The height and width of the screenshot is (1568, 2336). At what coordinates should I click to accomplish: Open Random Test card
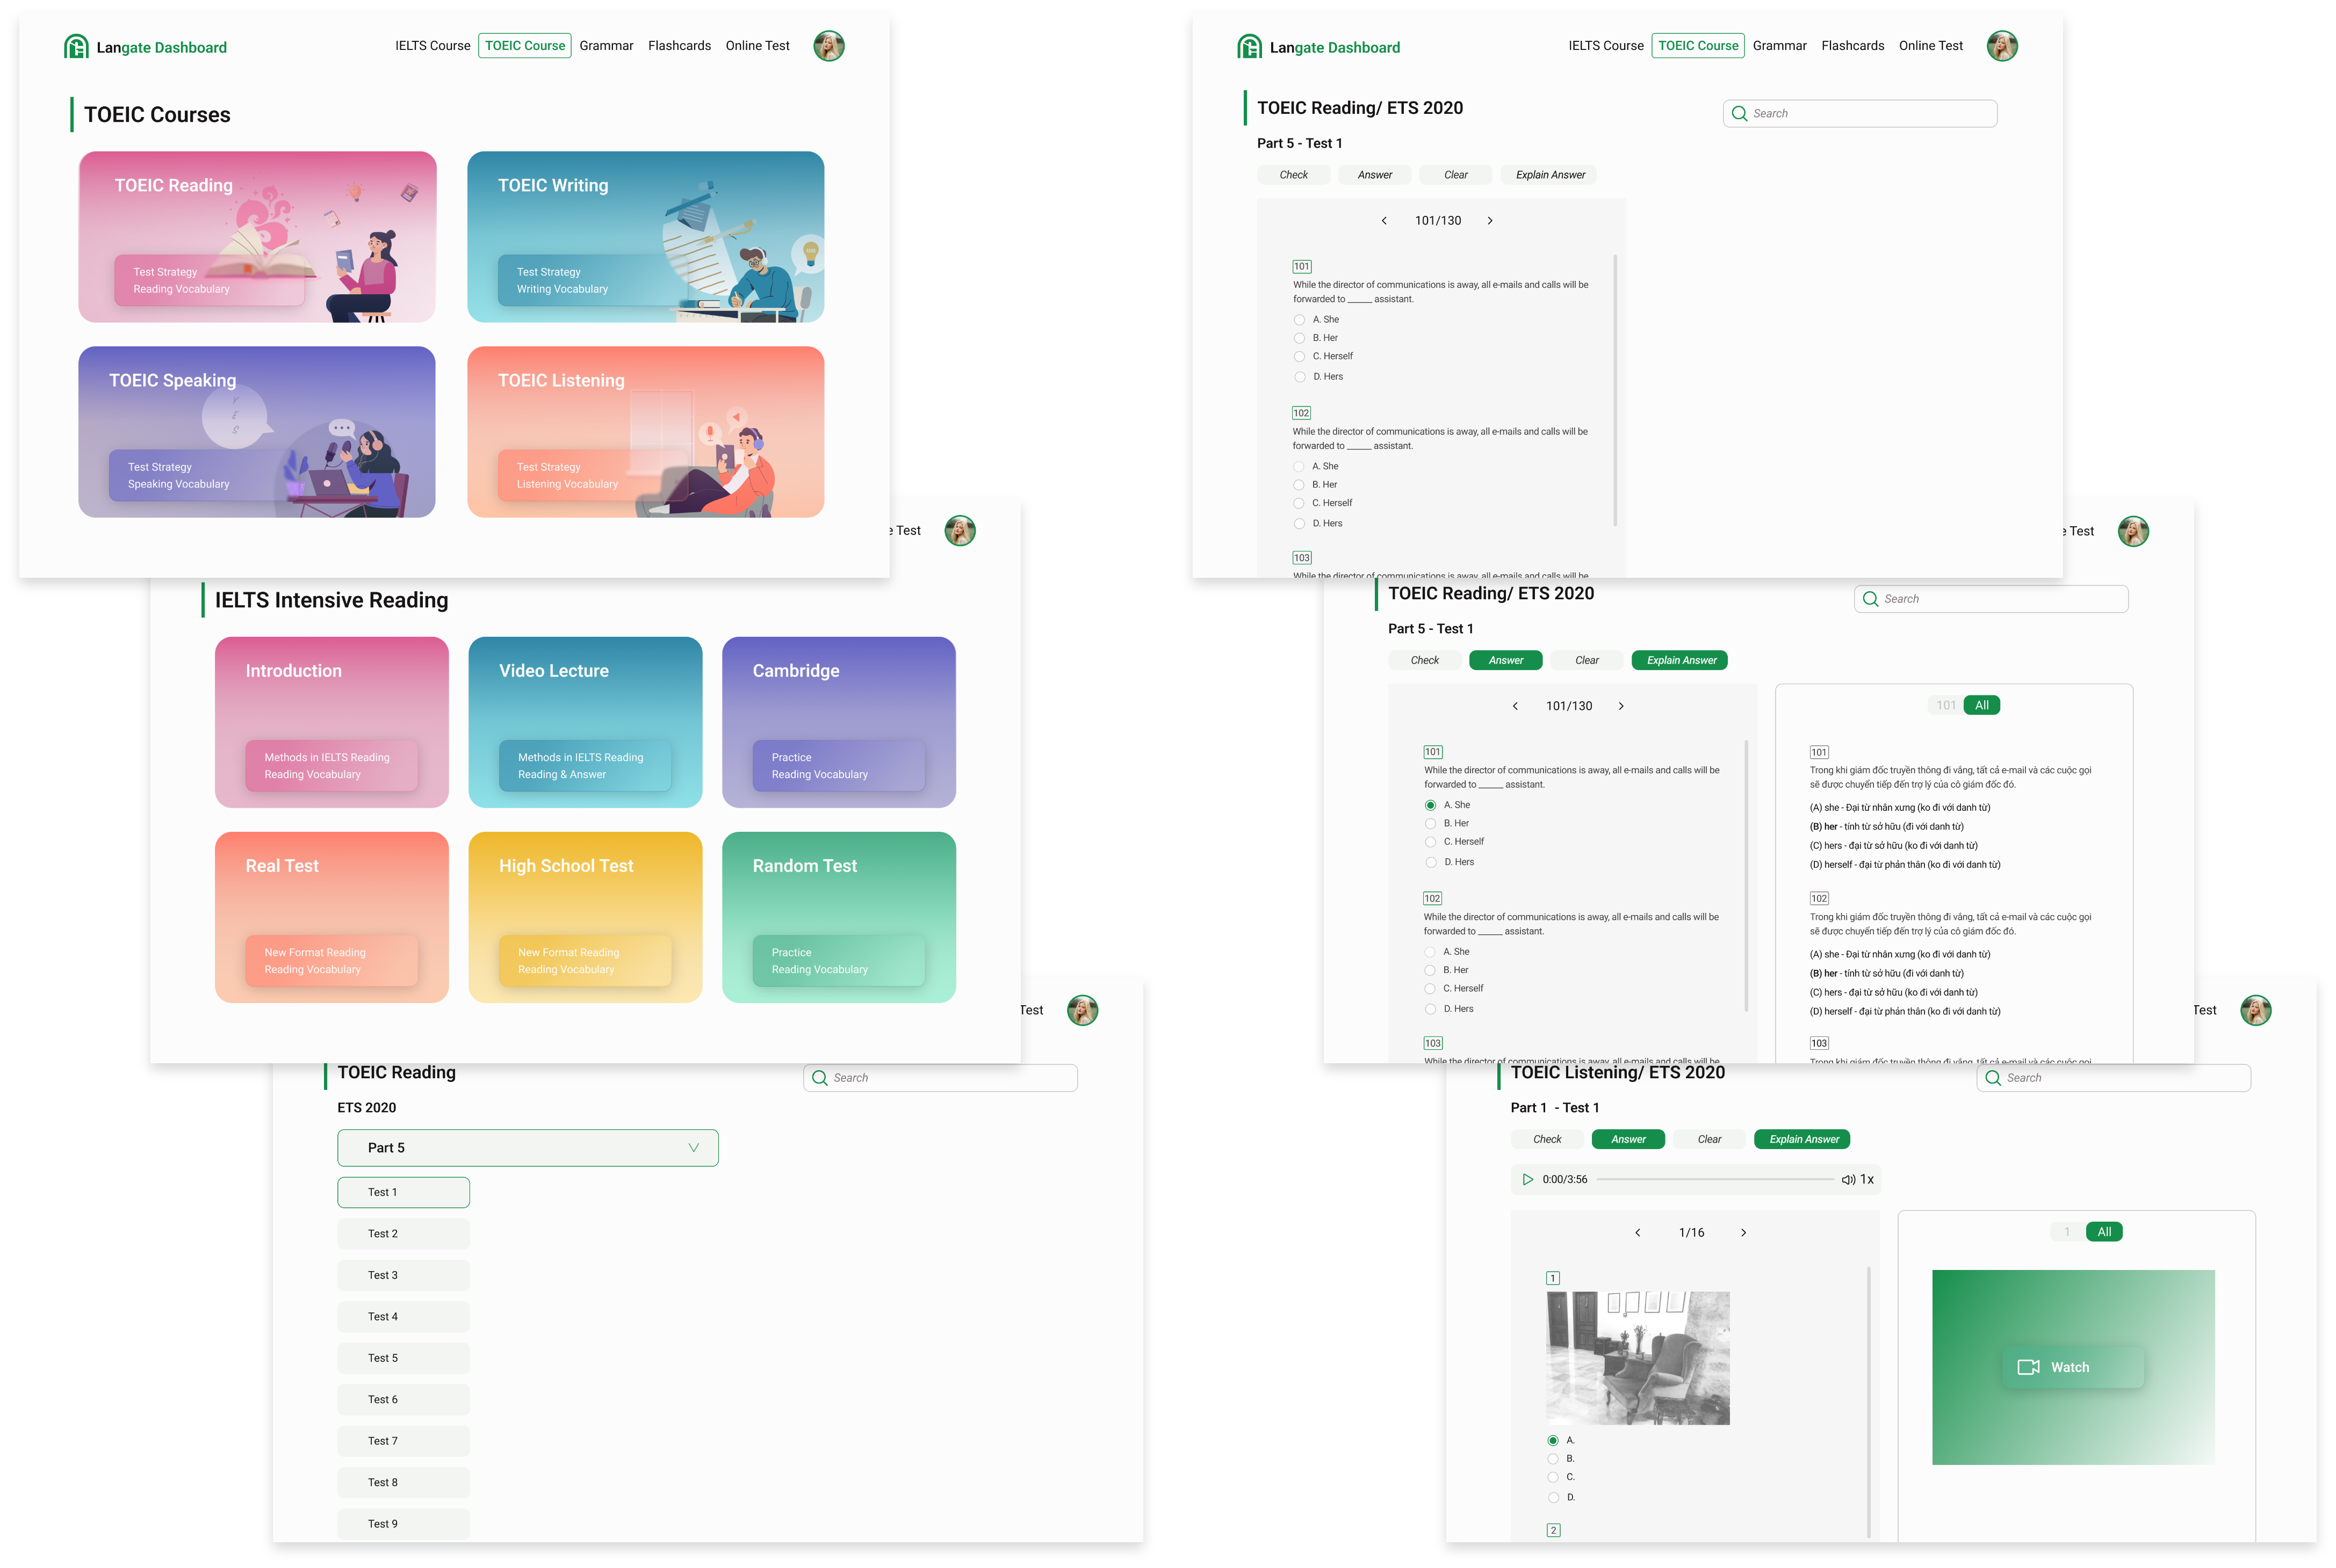(838, 917)
